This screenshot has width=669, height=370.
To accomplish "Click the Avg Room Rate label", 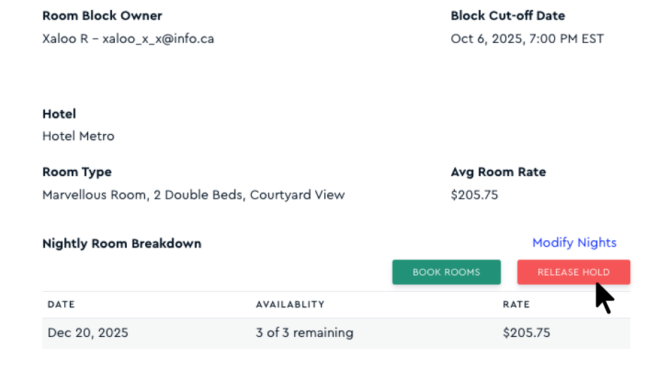I will (498, 172).
